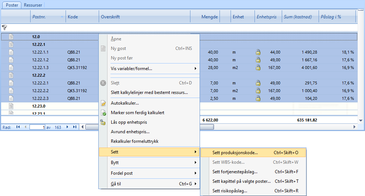
Task: Switch to the Ressurser tab
Action: point(33,5)
